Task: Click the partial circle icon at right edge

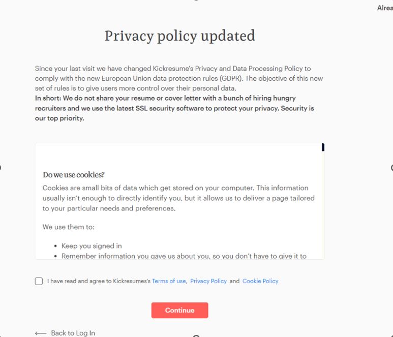Action: coord(392,168)
